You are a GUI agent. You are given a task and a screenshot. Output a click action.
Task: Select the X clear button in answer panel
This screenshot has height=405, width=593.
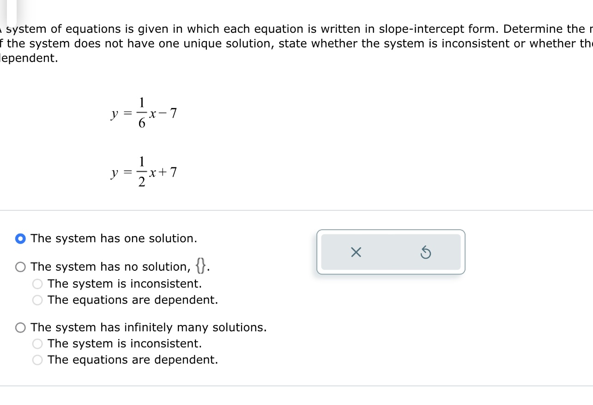click(x=355, y=252)
